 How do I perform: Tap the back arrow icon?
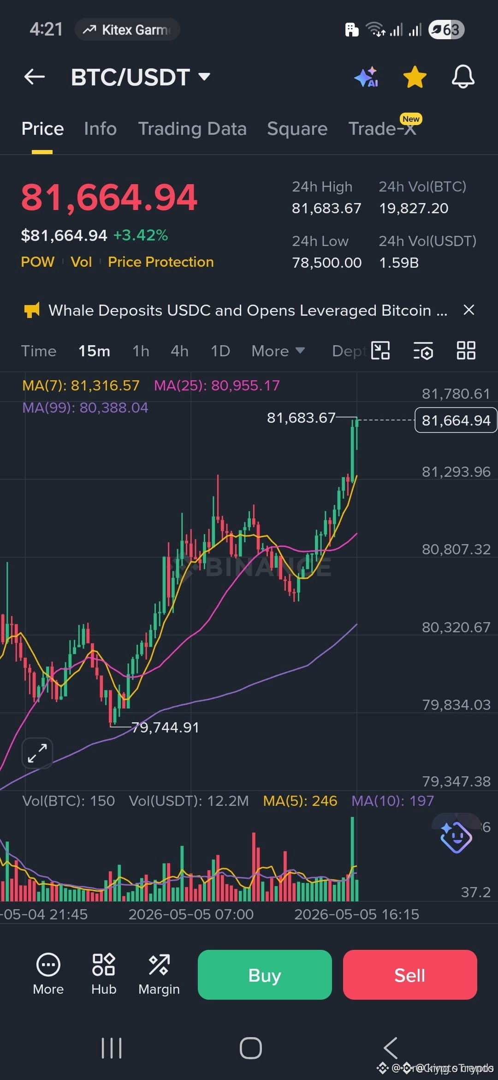35,77
